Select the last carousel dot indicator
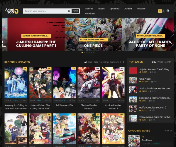 (x=94, y=52)
